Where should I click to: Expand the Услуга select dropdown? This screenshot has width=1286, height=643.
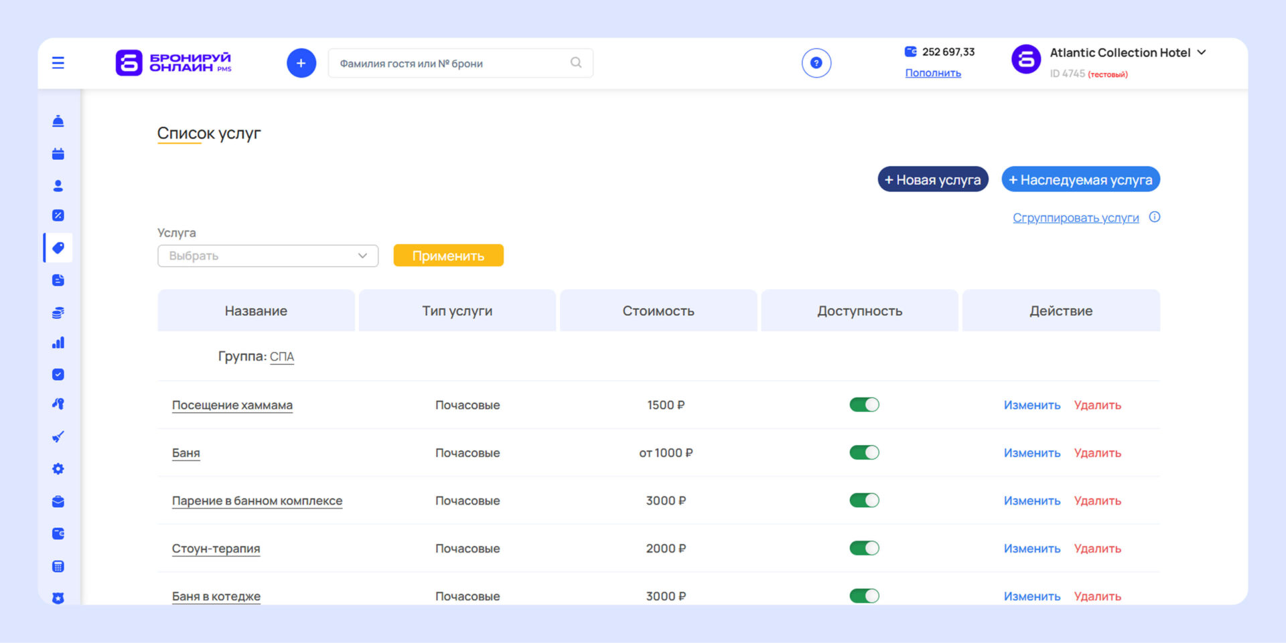[x=268, y=256]
